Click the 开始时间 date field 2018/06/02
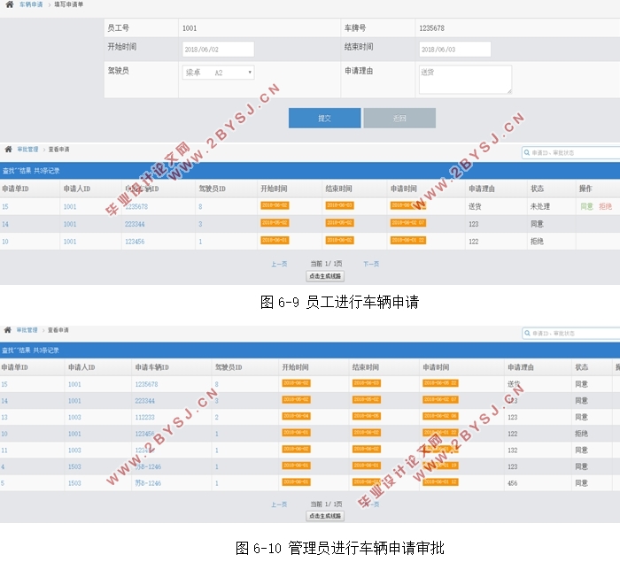Image resolution: width=620 pixels, height=562 pixels. tap(218, 50)
